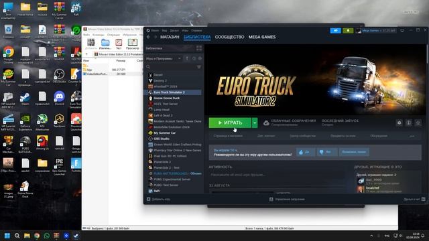
Task: Click the activity text input field
Action: click(276, 175)
